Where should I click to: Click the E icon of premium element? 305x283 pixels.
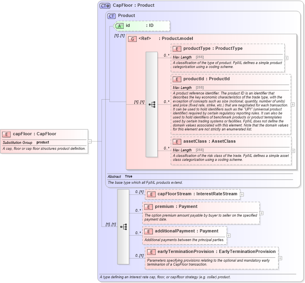(149, 207)
